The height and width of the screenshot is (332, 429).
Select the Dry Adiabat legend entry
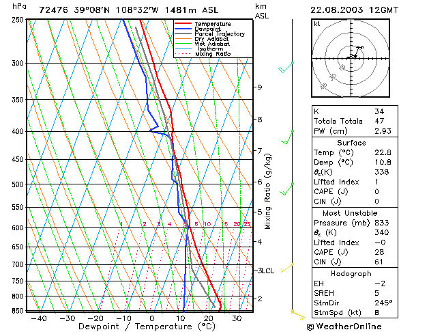coord(211,39)
